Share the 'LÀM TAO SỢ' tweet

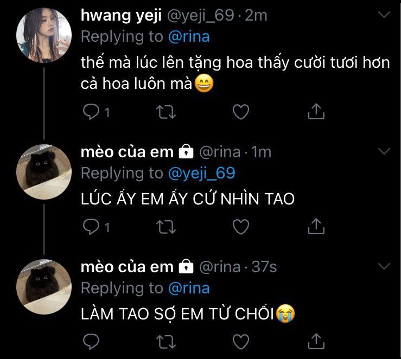(316, 341)
